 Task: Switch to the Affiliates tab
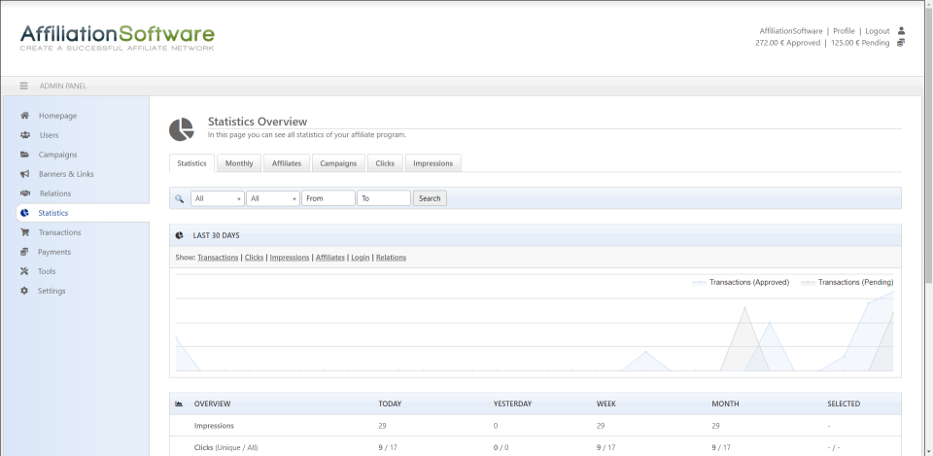[286, 163]
